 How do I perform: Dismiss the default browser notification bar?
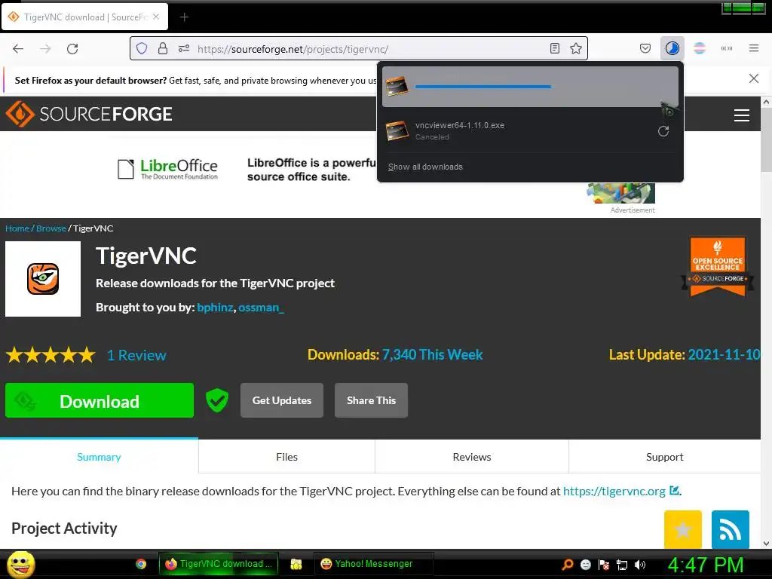coord(754,78)
